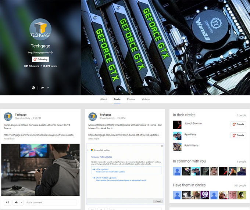250x210 pixels.
Task: Click 2:24 PM timestamp on Microsoft post
Action: click(x=121, y=118)
